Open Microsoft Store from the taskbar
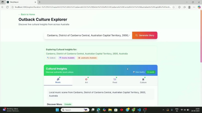 (x=116, y=110)
